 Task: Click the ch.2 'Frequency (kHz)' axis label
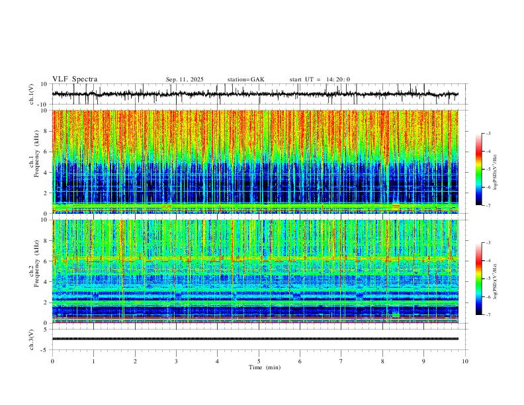(37, 263)
